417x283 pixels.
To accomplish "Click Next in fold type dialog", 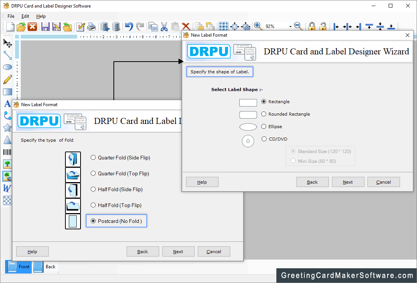I will click(178, 251).
